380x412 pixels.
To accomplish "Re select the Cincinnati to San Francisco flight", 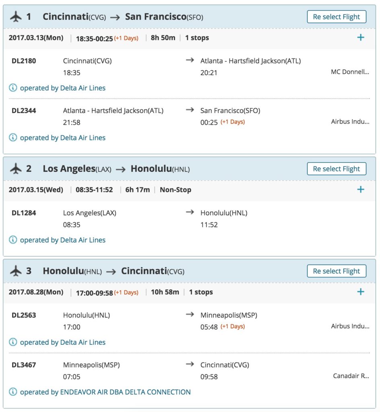I will tap(336, 17).
